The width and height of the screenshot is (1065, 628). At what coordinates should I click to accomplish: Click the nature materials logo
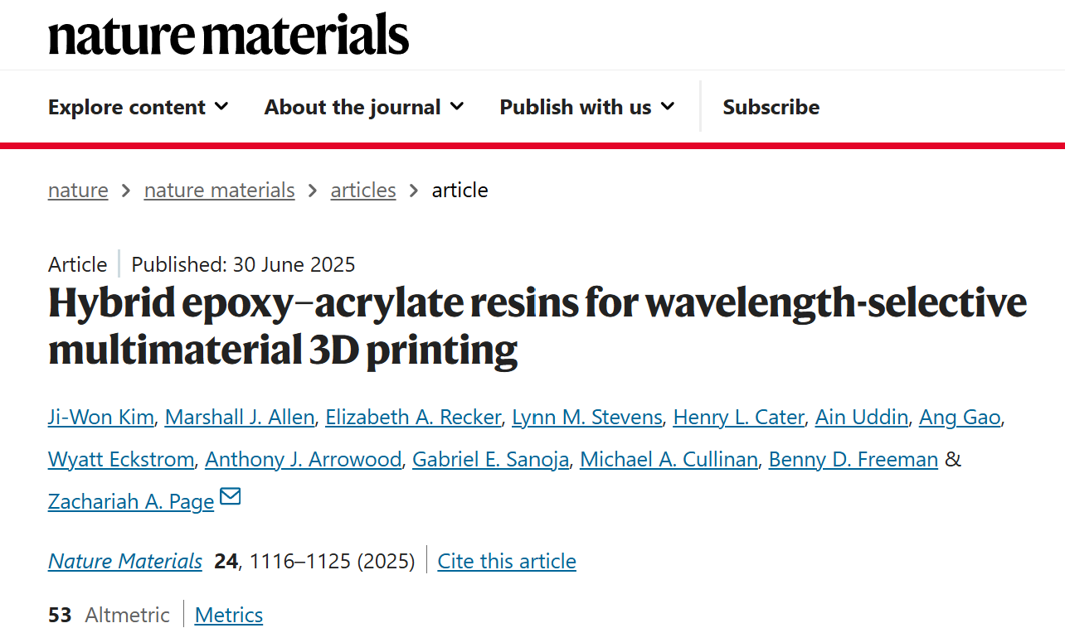point(228,35)
